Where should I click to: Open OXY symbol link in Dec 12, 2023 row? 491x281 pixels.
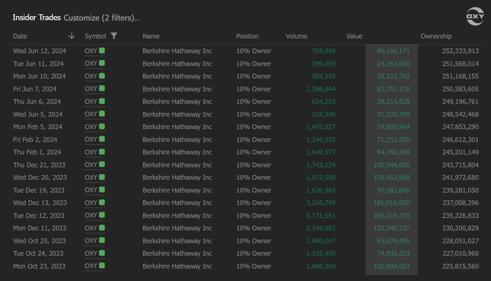[x=91, y=215]
